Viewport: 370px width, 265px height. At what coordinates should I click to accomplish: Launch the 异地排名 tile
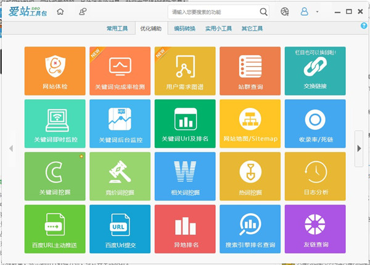(185, 229)
